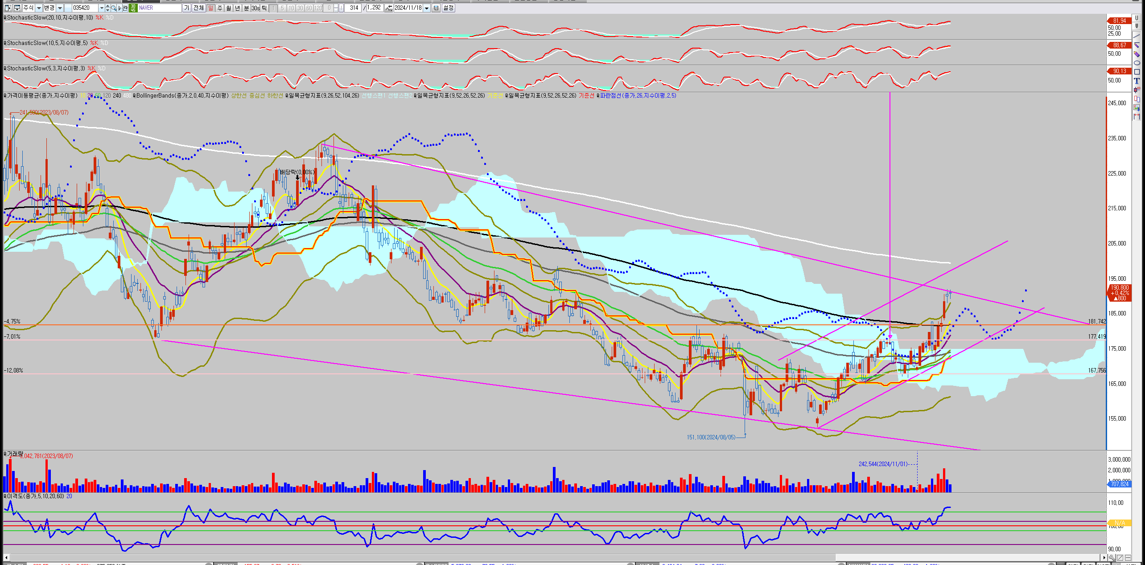Click the grid split icon at bottom right
This screenshot has width=1145, height=565.
pyautogui.click(x=1128, y=558)
